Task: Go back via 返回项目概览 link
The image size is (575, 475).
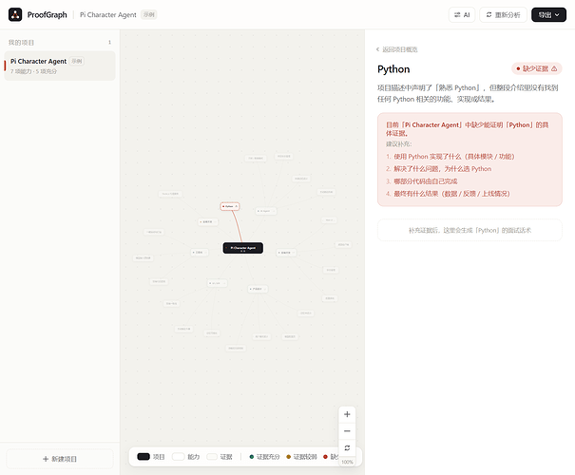Action: pos(396,49)
